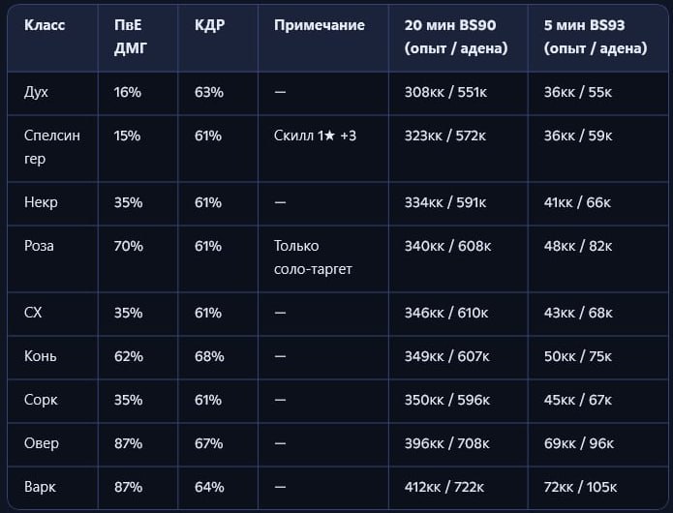Select the 412кк / 722к value

[x=446, y=487]
